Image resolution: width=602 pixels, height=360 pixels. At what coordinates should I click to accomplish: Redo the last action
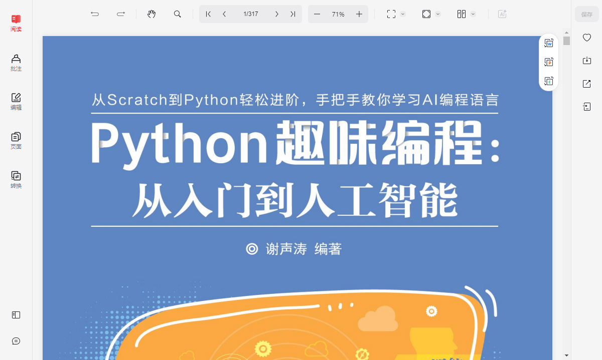click(x=121, y=14)
